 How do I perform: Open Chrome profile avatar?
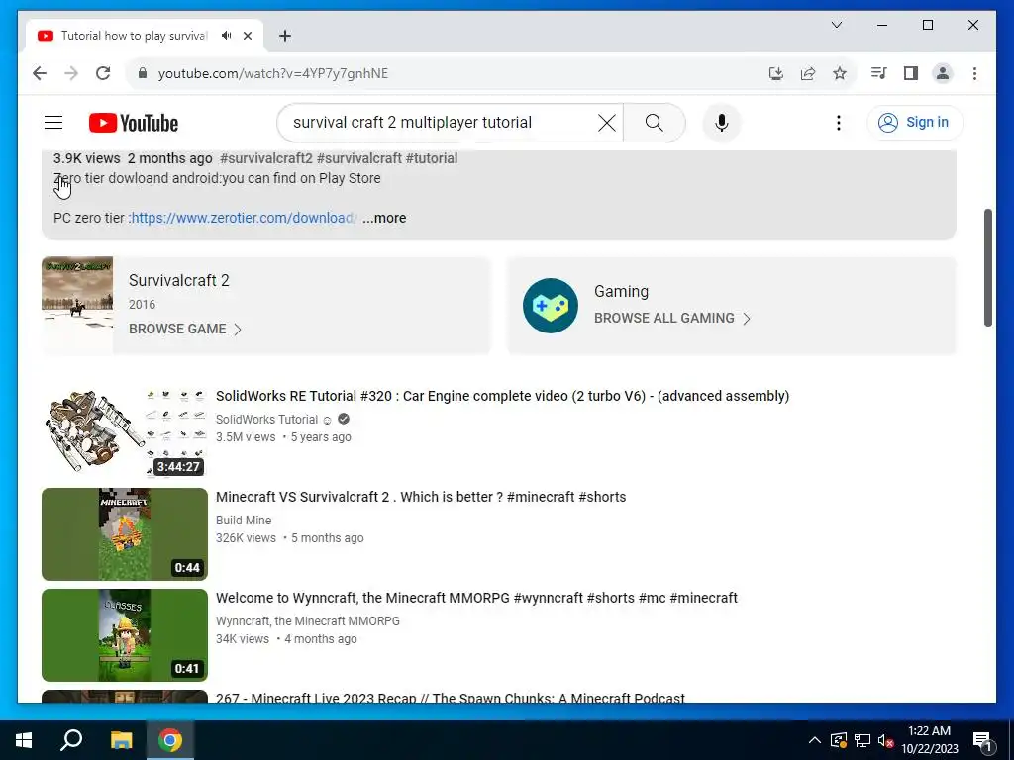click(943, 73)
